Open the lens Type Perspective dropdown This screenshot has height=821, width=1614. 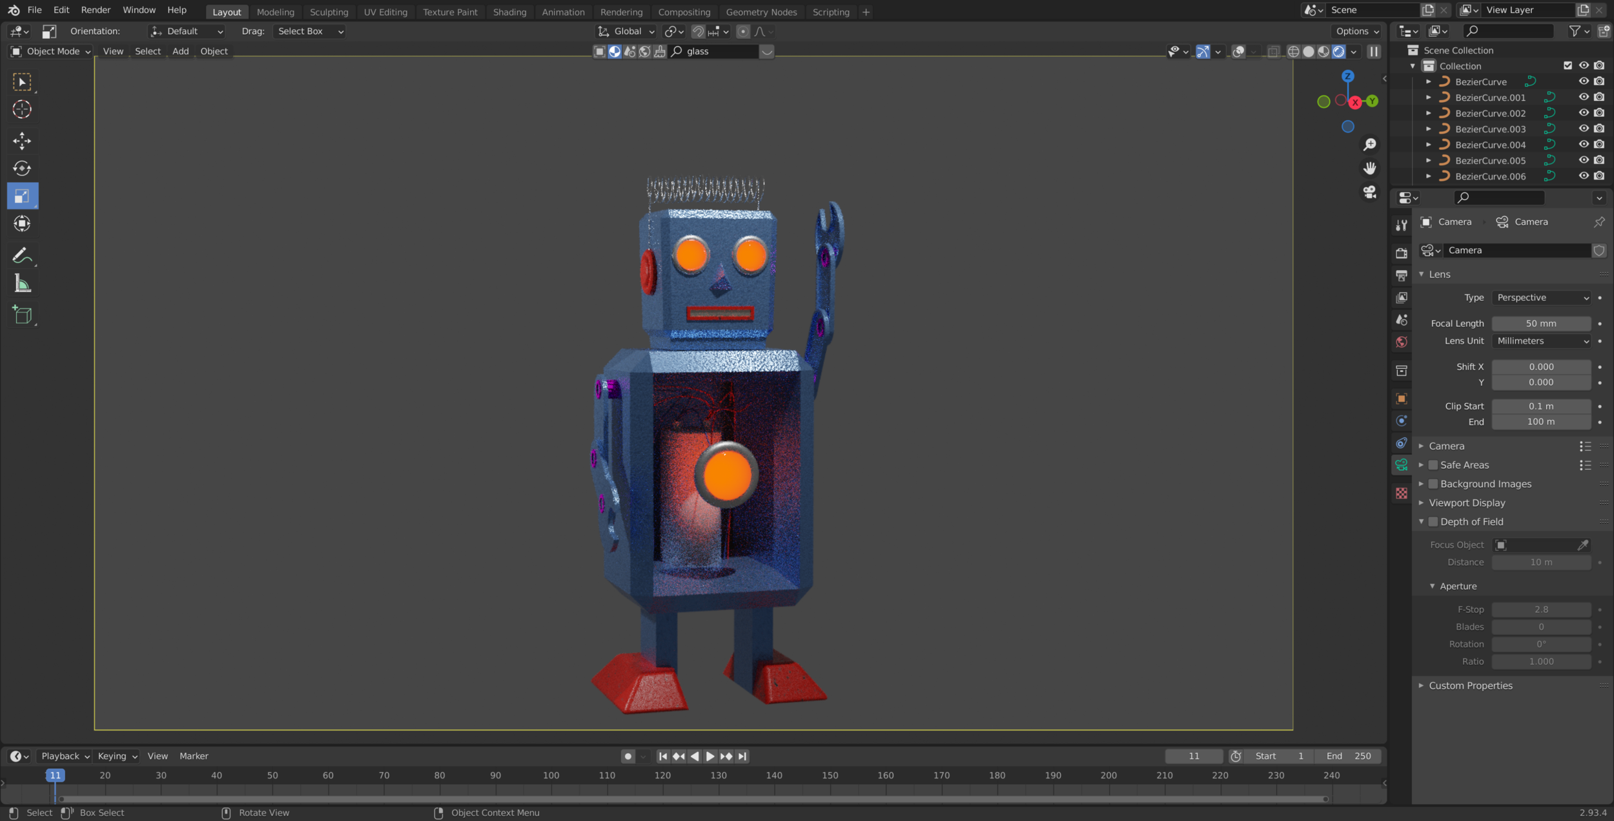pyautogui.click(x=1541, y=298)
